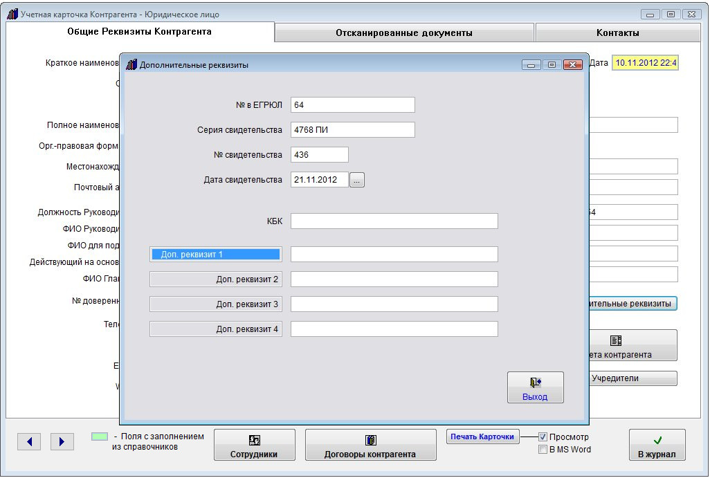Click the Доп. реквизит 1 value field
710x478 pixels.
[x=394, y=255]
